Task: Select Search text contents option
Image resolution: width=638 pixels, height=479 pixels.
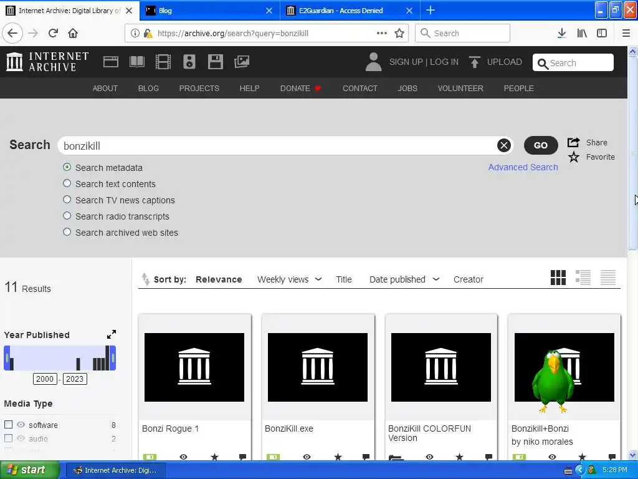Action: (67, 183)
